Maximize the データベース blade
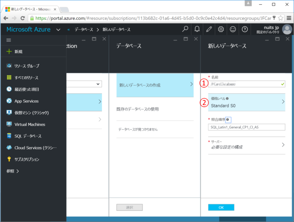The height and width of the screenshot is (222, 294). coord(186,39)
